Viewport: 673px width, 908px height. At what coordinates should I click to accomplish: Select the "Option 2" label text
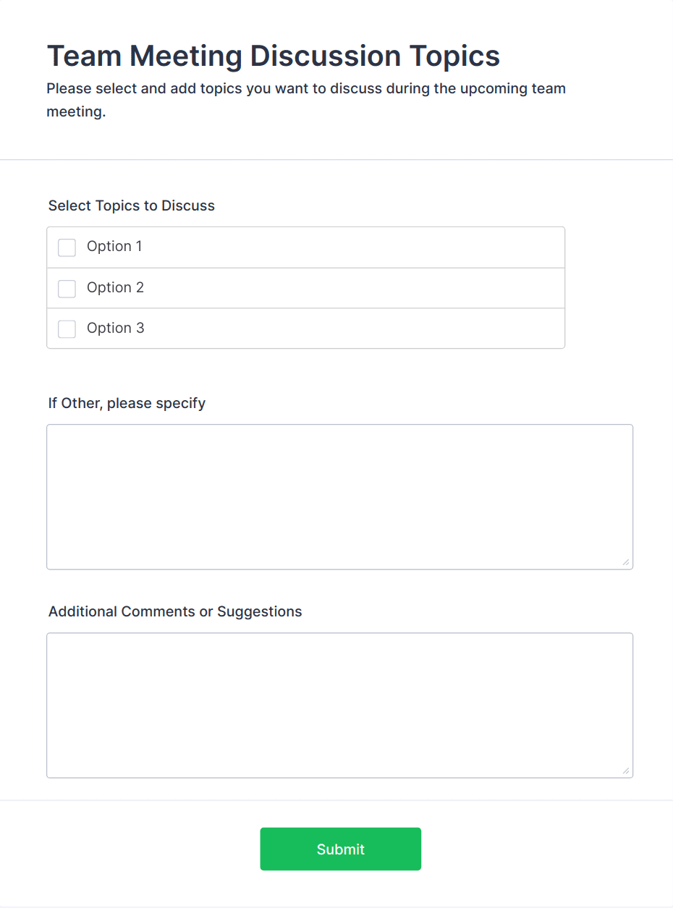(x=115, y=287)
